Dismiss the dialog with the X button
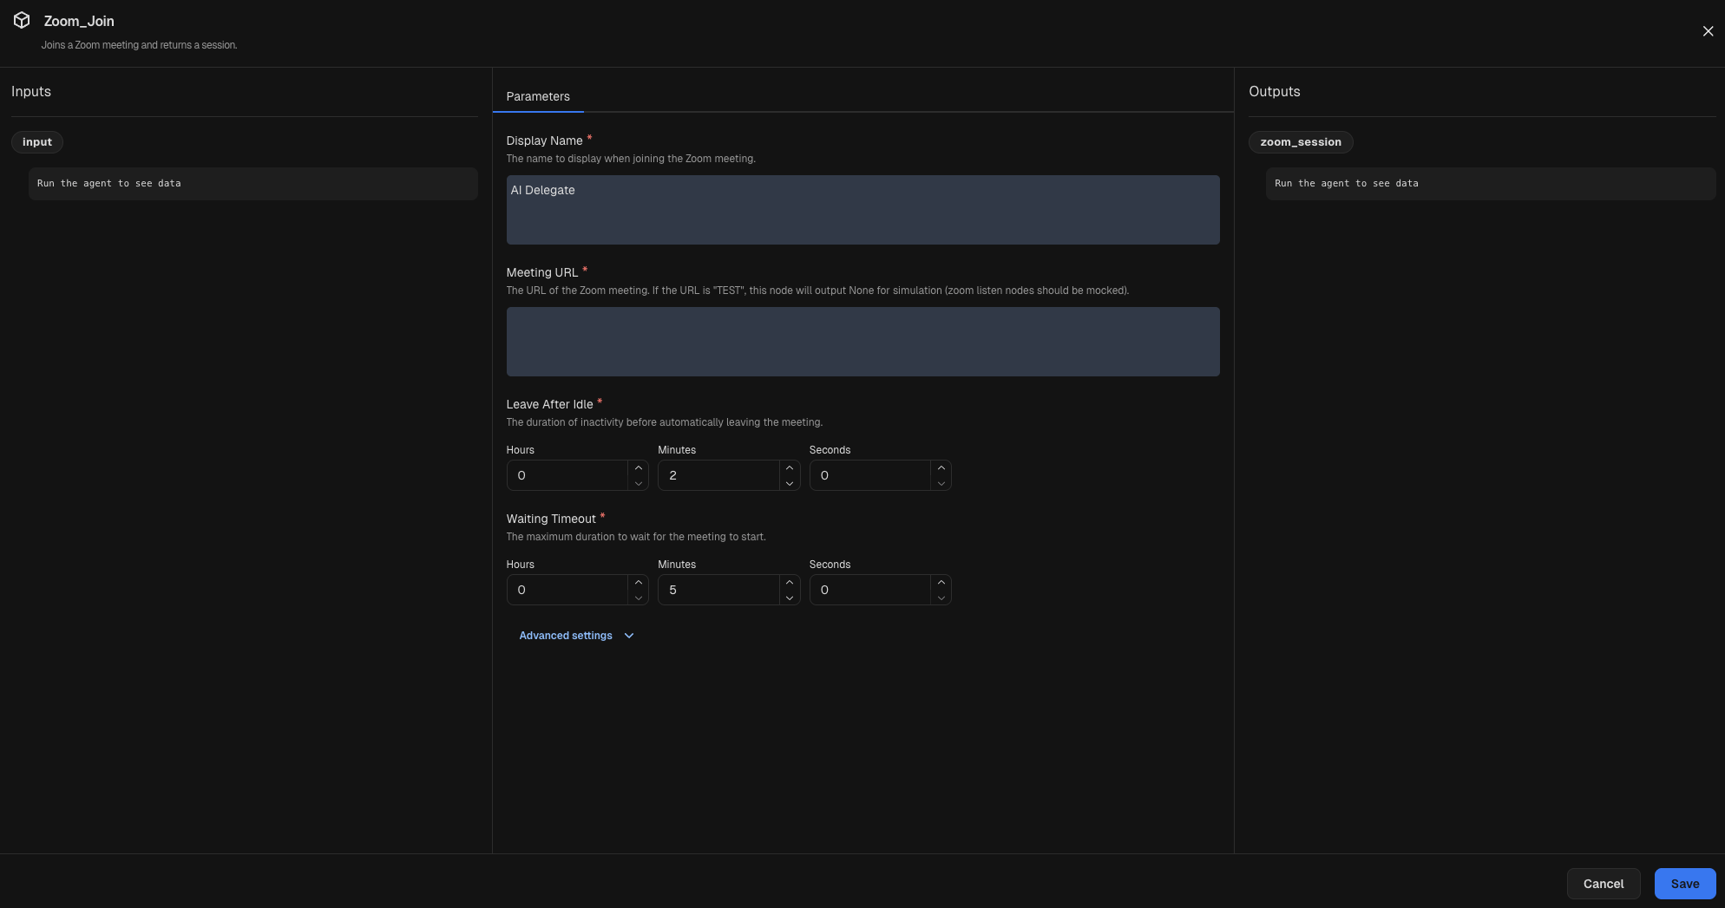The width and height of the screenshot is (1725, 908). 1708,30
